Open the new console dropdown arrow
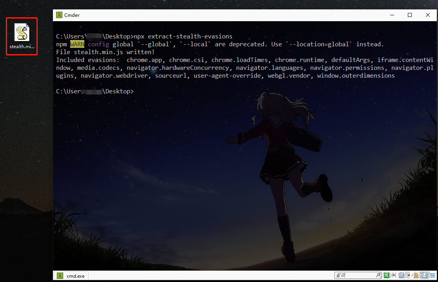The width and height of the screenshot is (438, 282). 394,275
